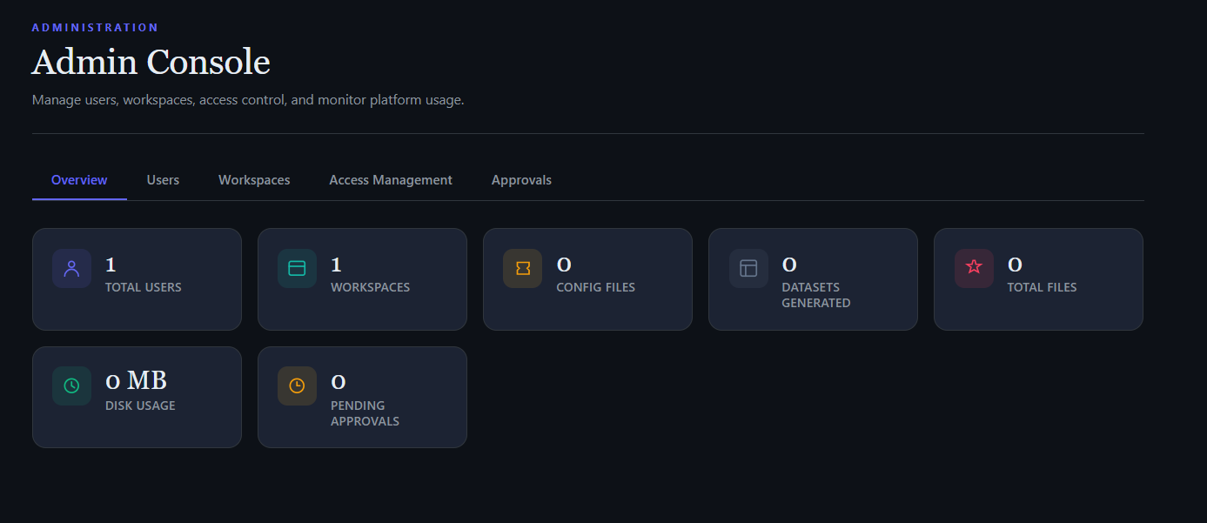Click the "DATASETS GENERATED" label
The height and width of the screenshot is (523, 1207).
[x=816, y=295]
